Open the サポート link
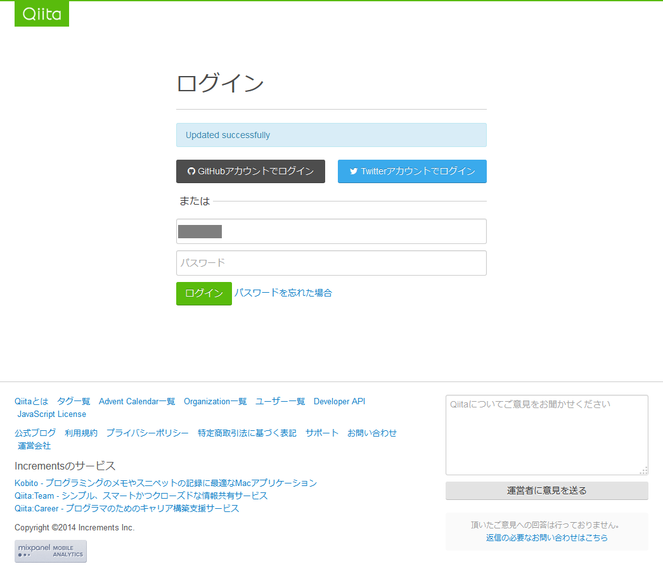This screenshot has height=576, width=663. [x=322, y=433]
